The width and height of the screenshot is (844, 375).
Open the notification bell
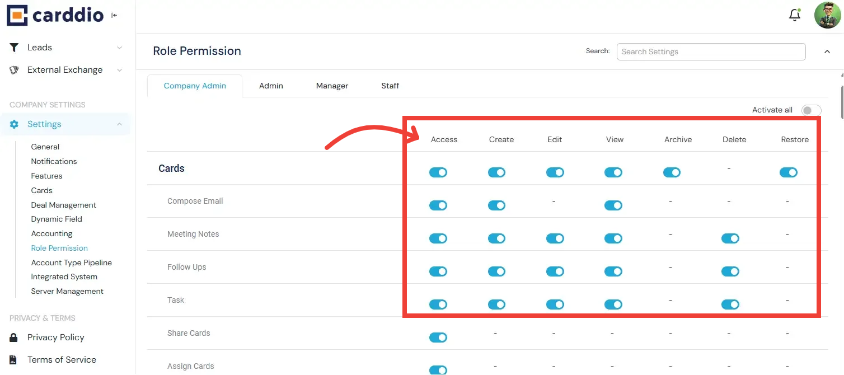[x=794, y=15]
